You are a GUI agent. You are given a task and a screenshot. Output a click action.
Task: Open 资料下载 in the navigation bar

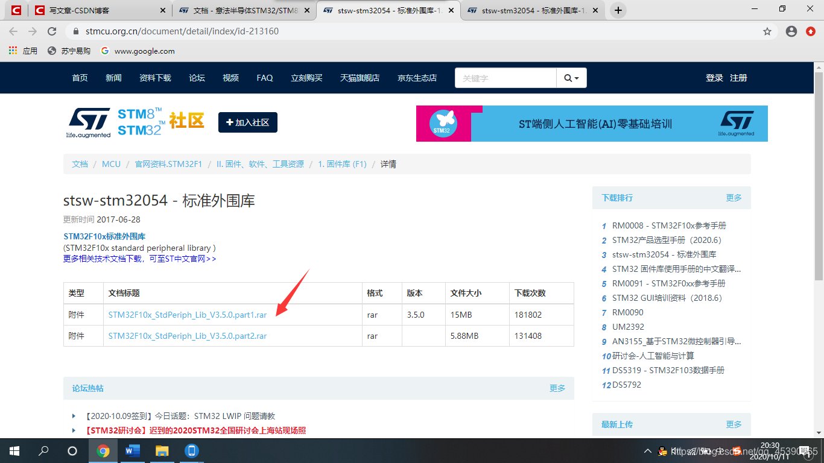click(155, 78)
